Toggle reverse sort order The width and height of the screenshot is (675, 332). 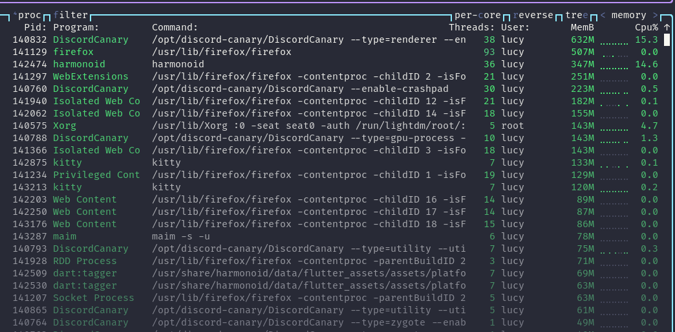point(533,16)
